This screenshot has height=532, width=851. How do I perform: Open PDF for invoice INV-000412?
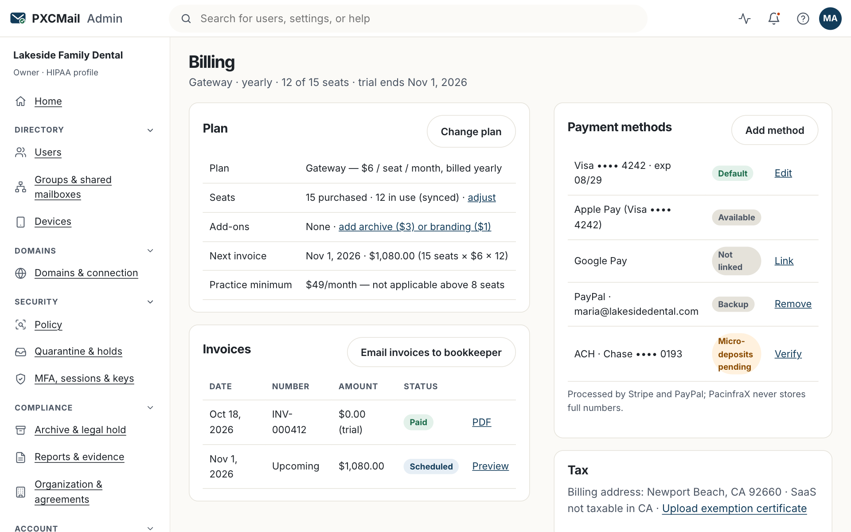pos(481,422)
